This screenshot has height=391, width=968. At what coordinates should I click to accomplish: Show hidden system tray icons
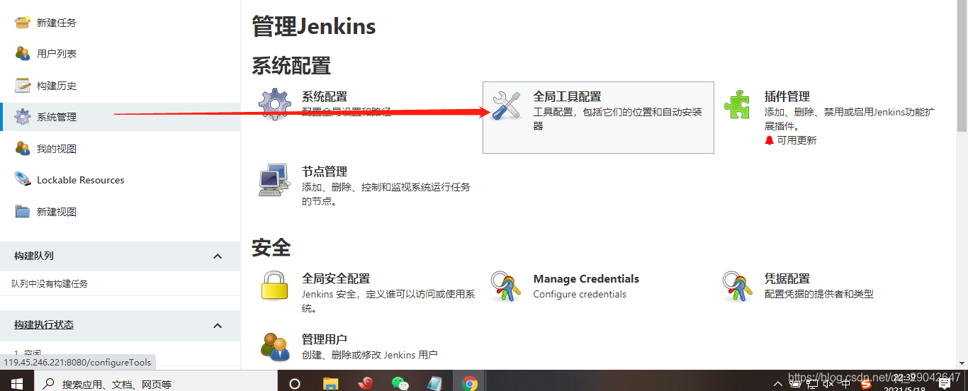coord(778,384)
